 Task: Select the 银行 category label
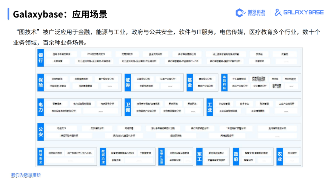point(41,58)
